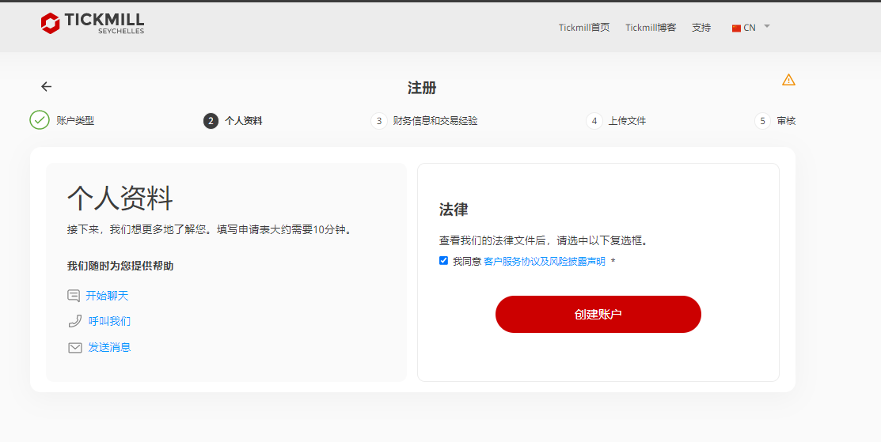Screen dimensions: 881x442
Task: Select step 3 number circle
Action: (x=379, y=121)
